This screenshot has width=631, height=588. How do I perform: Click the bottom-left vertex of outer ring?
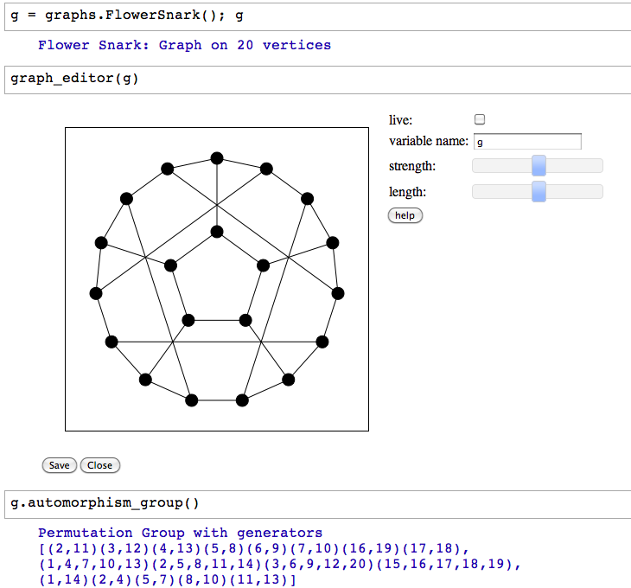(192, 400)
